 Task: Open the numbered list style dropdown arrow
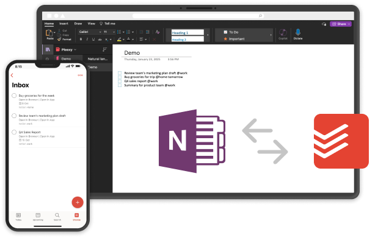click(133, 32)
